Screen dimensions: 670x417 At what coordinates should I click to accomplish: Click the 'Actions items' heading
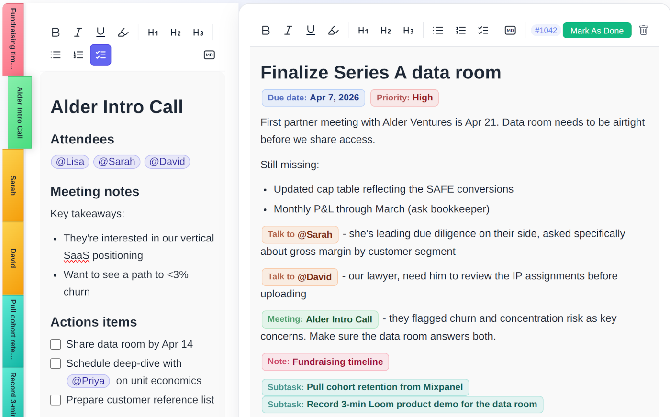(94, 322)
